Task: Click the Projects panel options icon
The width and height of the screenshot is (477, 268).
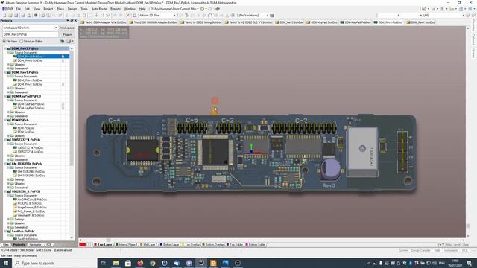Action: click(69, 42)
